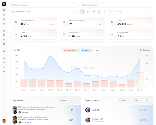
Task: Click Add metric button
Action: click(x=97, y=50)
